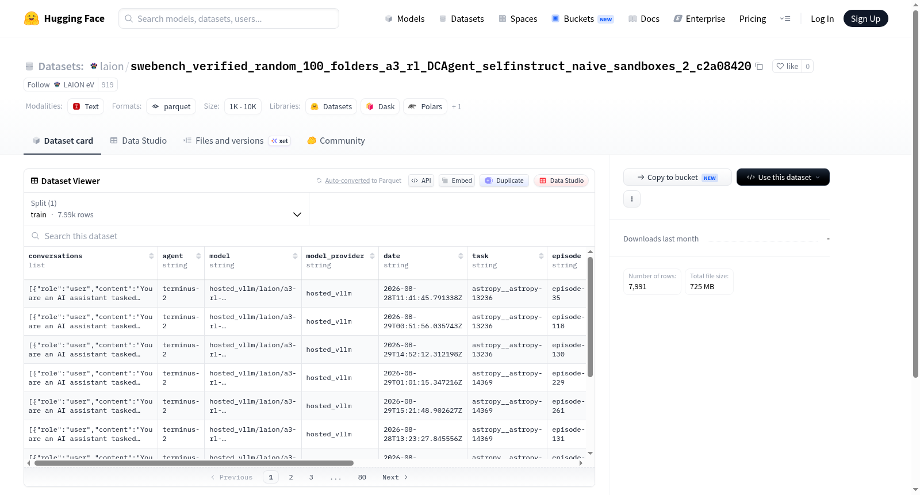Image resolution: width=920 pixels, height=495 pixels.
Task: Open the Docs nav item
Action: 644,18
